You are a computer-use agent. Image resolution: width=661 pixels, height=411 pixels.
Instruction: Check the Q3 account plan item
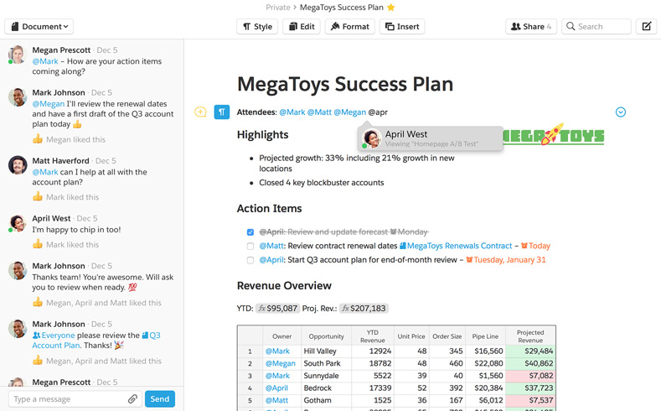point(250,261)
